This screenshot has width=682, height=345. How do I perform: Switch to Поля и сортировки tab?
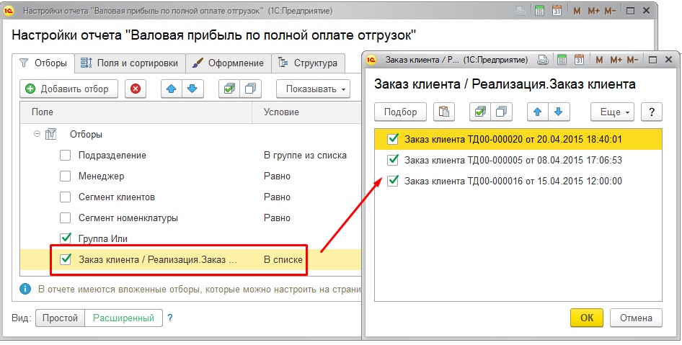pos(131,63)
